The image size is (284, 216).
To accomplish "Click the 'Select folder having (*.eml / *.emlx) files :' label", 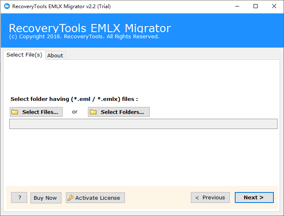I will 74,99.
